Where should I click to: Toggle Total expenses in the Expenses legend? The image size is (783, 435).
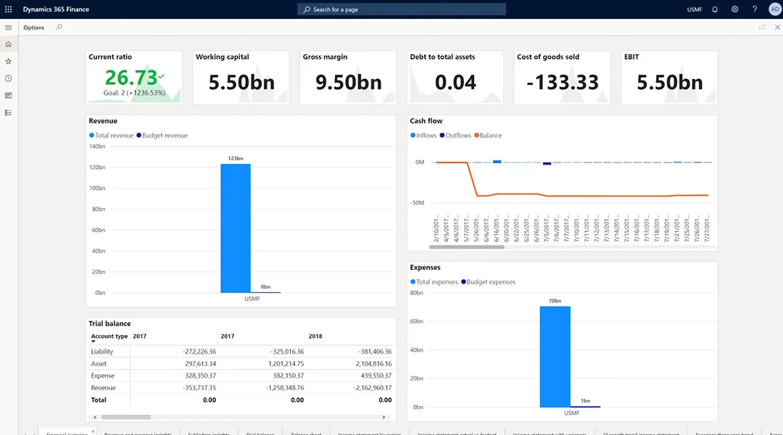(436, 282)
